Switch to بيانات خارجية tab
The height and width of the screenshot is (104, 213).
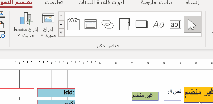156,3
